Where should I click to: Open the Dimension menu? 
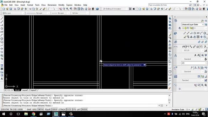click(x=52, y=5)
